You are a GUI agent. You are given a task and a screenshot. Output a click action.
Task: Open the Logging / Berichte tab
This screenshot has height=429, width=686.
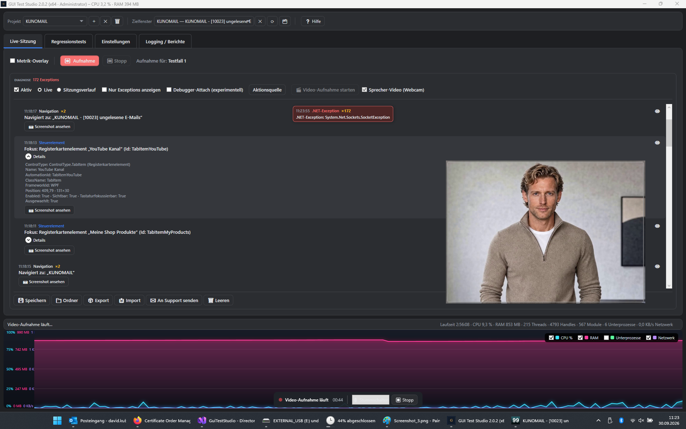pyautogui.click(x=165, y=41)
